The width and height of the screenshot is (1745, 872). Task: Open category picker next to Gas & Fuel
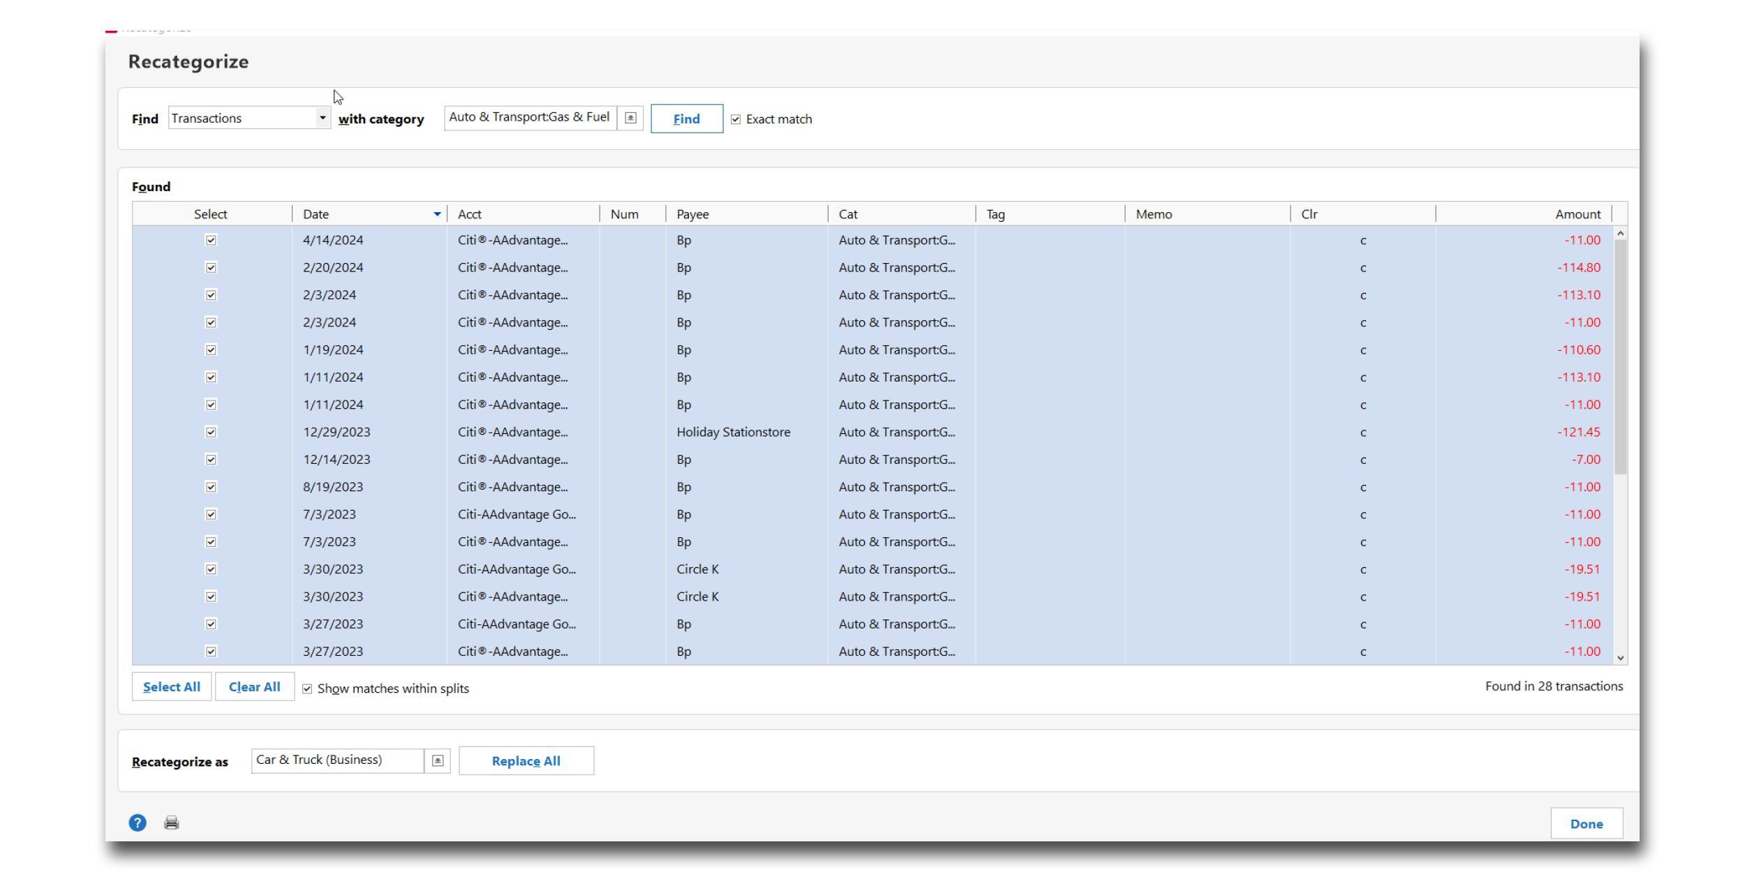[x=630, y=119]
